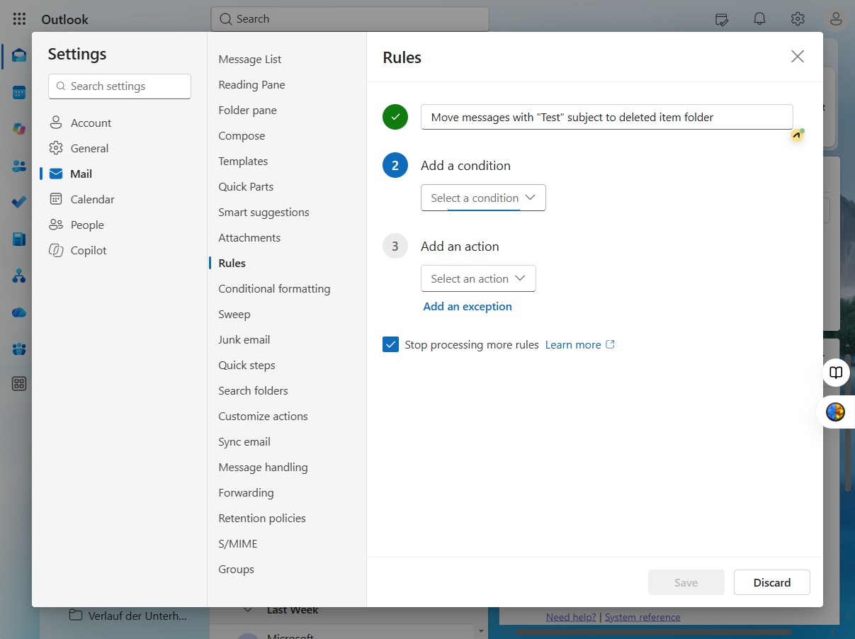855x639 pixels.
Task: Click the Add an exception link
Action: pyautogui.click(x=468, y=306)
